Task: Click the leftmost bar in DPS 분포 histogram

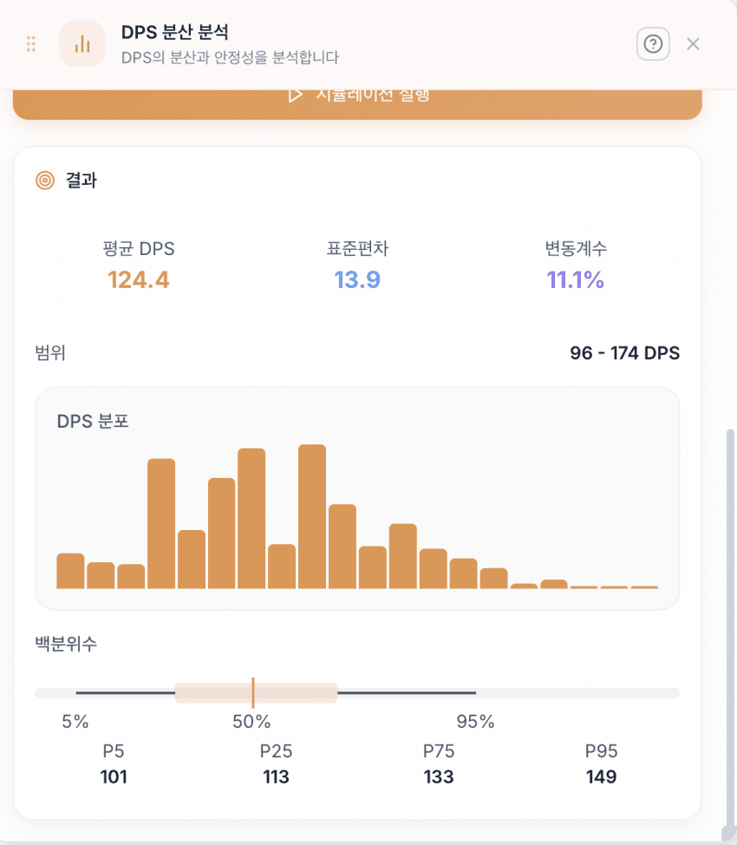Action: pyautogui.click(x=70, y=571)
